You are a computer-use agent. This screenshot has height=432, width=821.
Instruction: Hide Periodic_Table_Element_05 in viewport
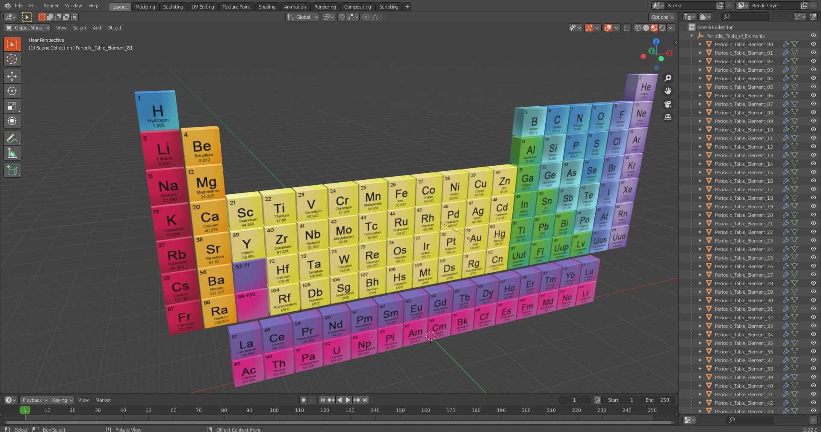(x=813, y=87)
